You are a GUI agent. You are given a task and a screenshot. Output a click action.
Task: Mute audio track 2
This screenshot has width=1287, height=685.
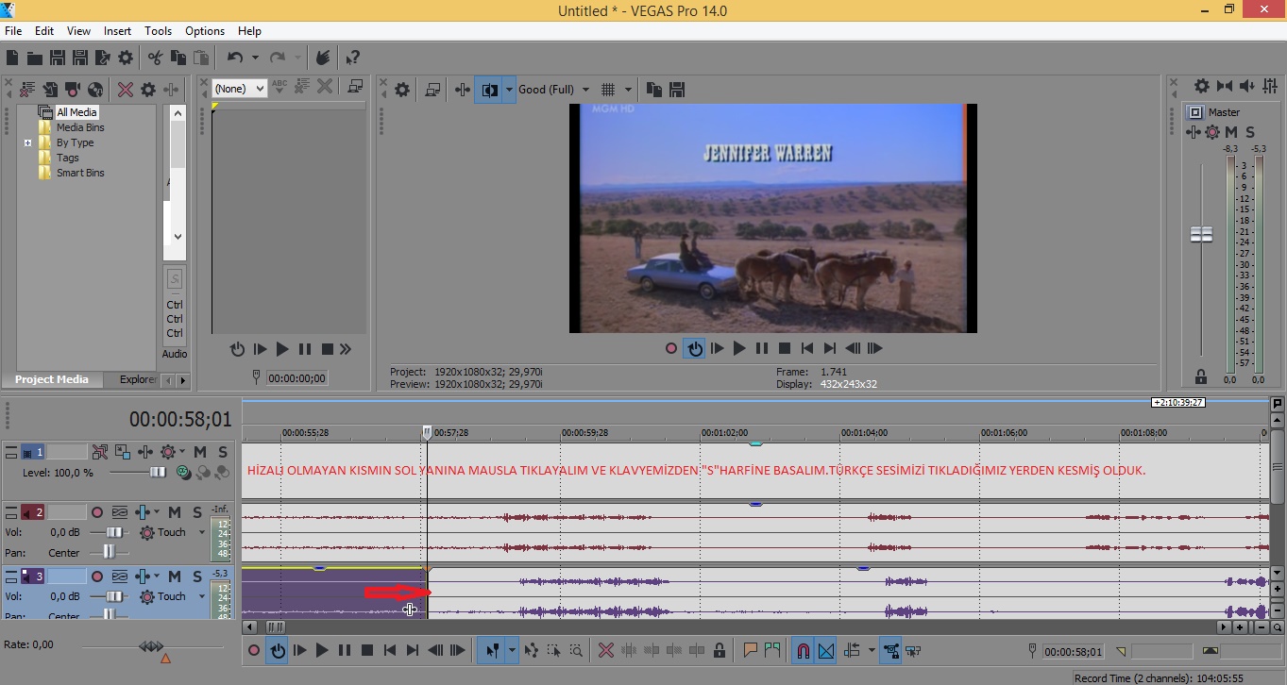175,512
